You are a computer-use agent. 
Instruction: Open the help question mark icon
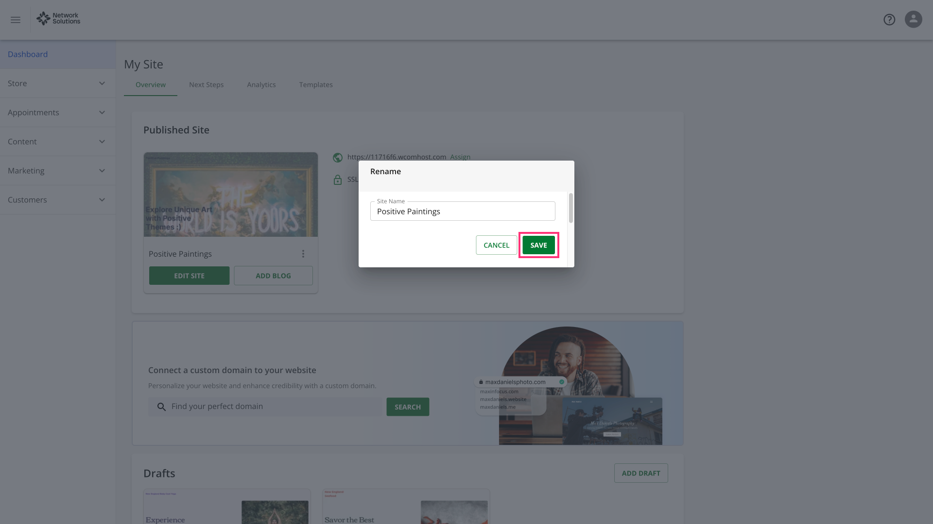(x=889, y=19)
